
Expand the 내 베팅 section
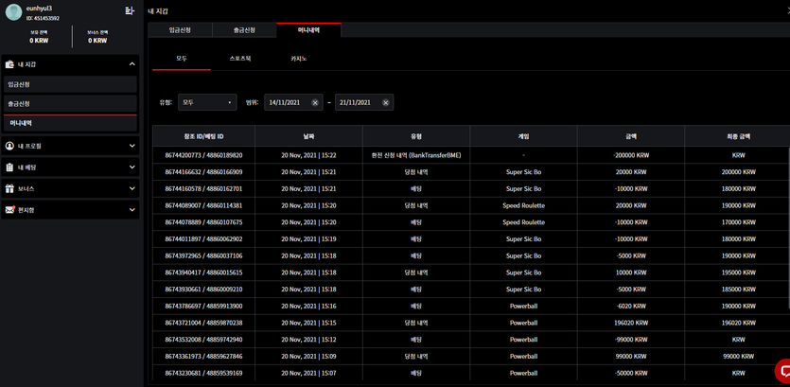click(x=132, y=167)
